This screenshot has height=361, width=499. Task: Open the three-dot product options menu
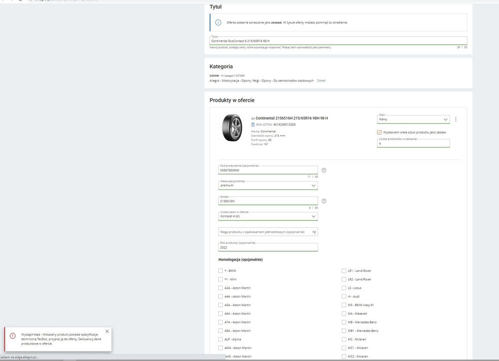tap(456, 119)
